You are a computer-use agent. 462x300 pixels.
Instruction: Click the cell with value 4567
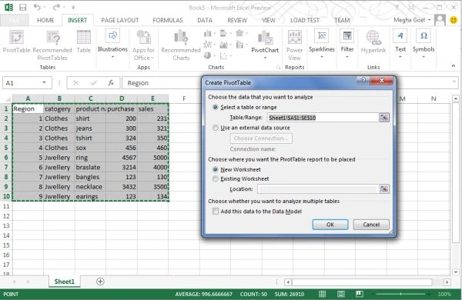(x=122, y=158)
